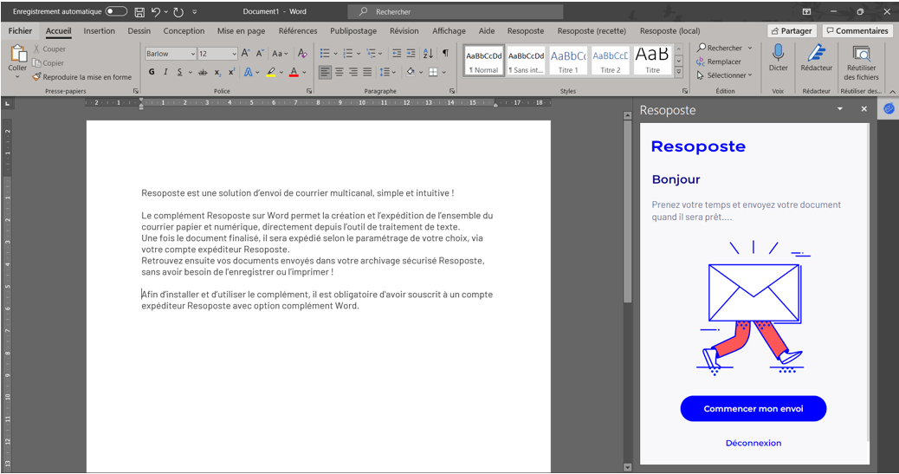Toggle underline S formatting
Viewport: 899px width, 474px height.
pyautogui.click(x=179, y=72)
